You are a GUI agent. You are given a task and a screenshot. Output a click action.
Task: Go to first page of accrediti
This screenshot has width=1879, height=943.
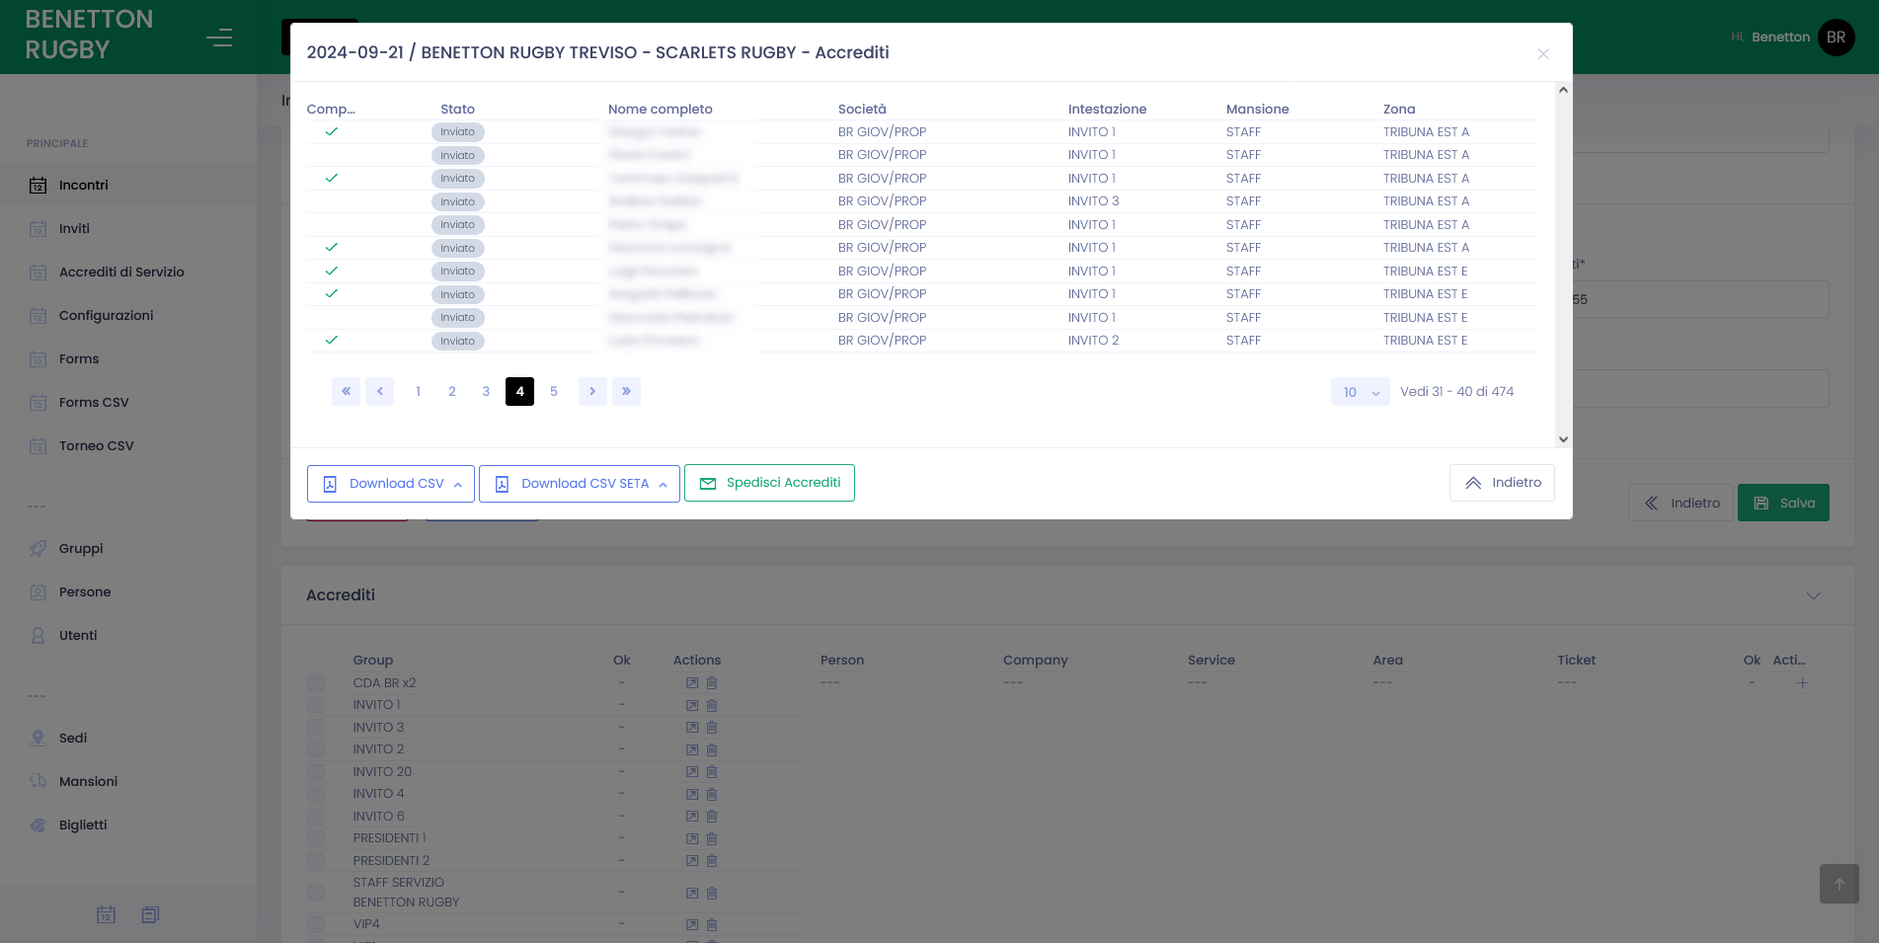346,392
